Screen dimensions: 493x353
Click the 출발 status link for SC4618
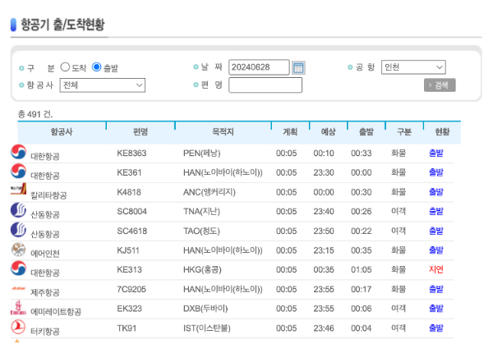click(x=436, y=231)
